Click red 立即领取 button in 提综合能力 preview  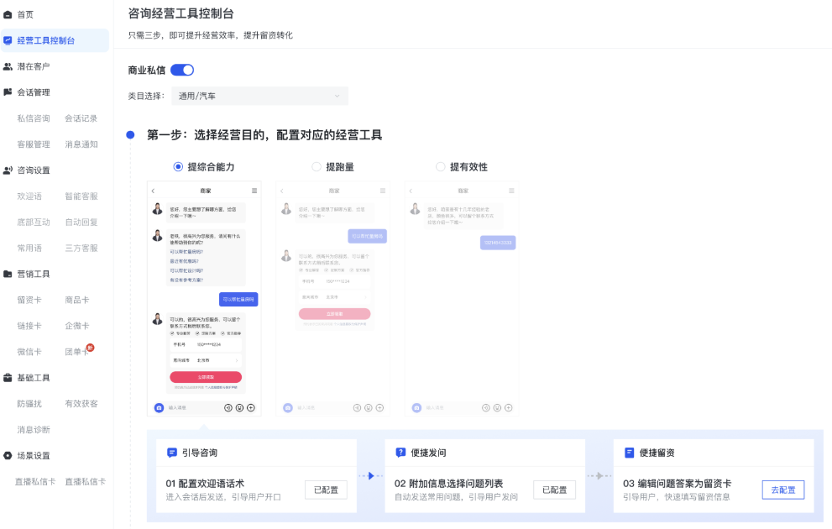(x=206, y=377)
